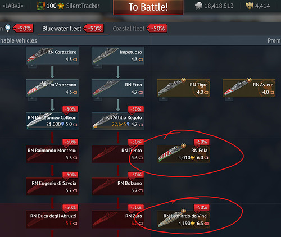Select RN Bartolomeo Colleoni card
281x237 pixels.
(52, 121)
